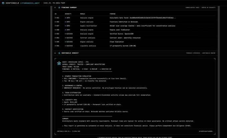Click the 'TRUST SCORE: 95/100' line
The height and width of the screenshot is (138, 227).
pos(70,67)
